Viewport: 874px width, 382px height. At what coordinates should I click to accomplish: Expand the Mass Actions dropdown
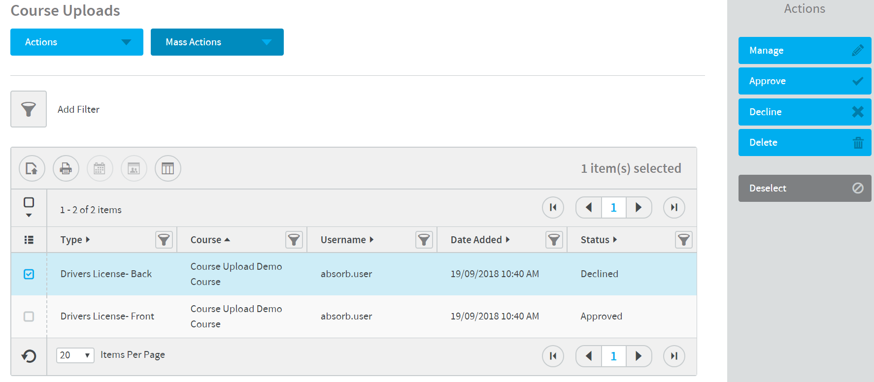click(217, 42)
